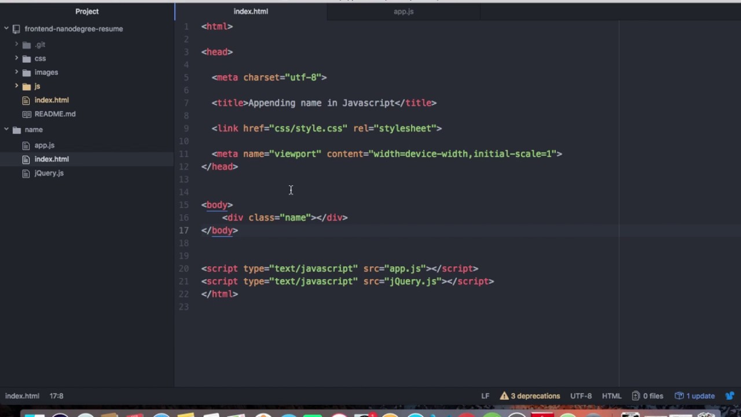Click the name folder icon
The width and height of the screenshot is (741, 417).
click(x=16, y=130)
